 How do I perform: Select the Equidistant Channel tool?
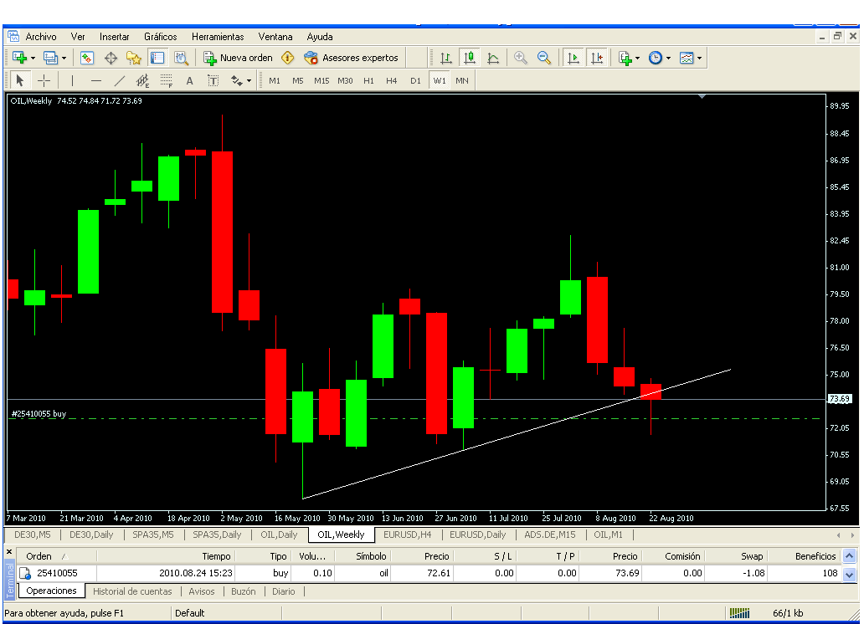(x=142, y=80)
